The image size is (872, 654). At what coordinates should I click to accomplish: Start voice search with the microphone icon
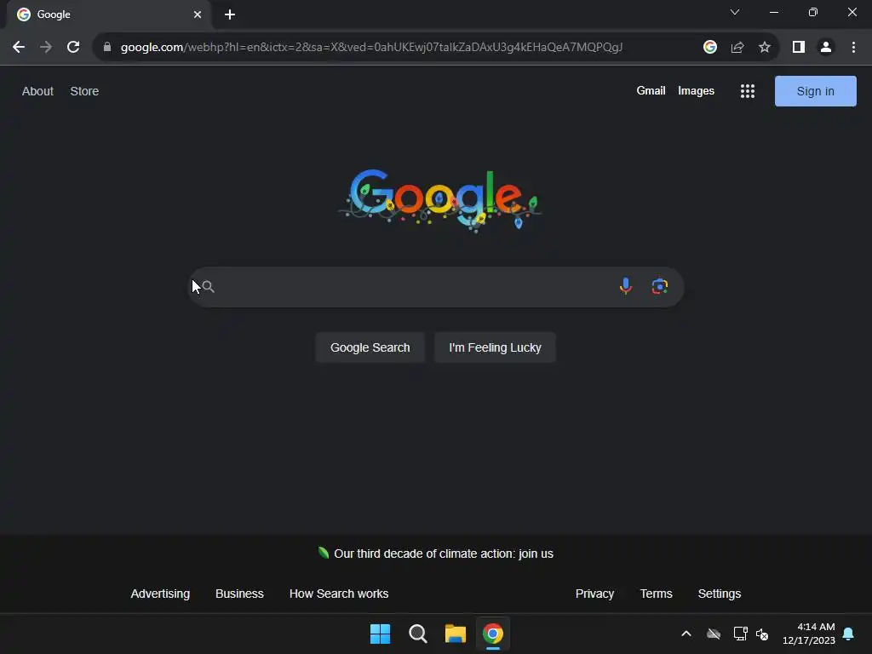pyautogui.click(x=626, y=286)
